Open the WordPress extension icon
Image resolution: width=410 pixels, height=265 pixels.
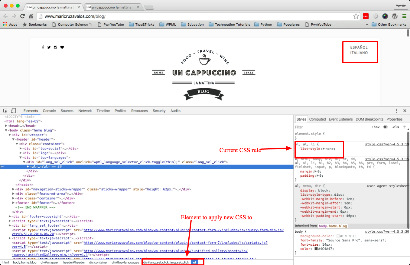click(x=395, y=16)
